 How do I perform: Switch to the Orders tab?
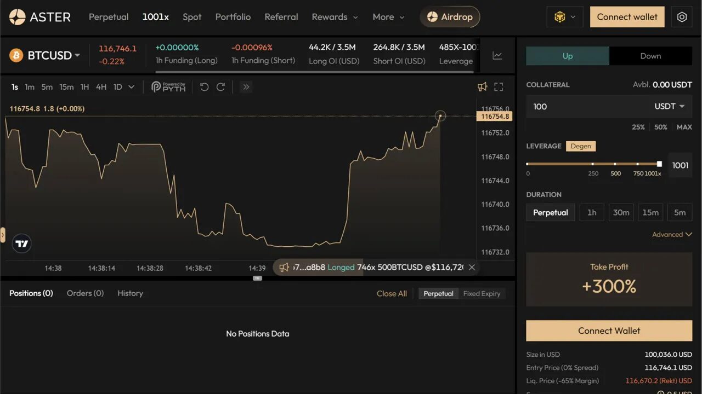(x=85, y=293)
